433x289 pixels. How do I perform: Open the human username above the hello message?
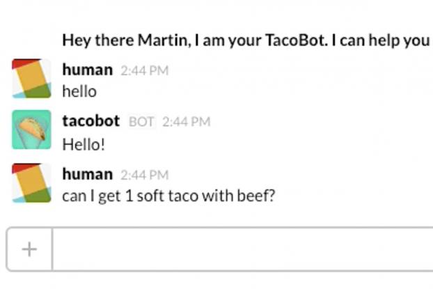coord(88,70)
